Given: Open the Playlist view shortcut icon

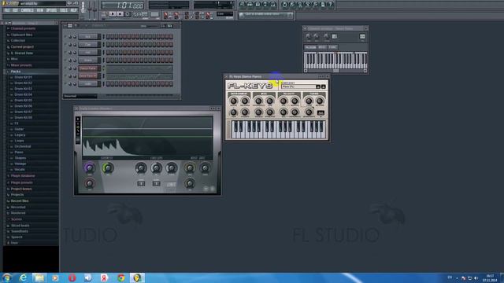Looking at the screenshot, I should (x=242, y=5).
